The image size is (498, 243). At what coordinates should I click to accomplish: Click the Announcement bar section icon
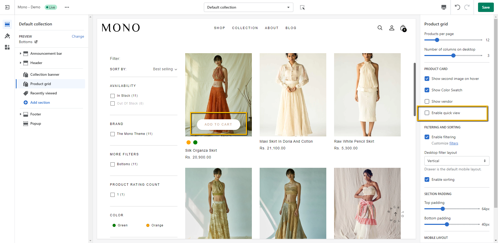pyautogui.click(x=26, y=53)
